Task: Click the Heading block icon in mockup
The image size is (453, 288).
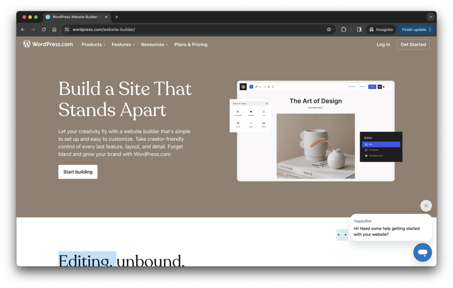Action: coord(251,113)
